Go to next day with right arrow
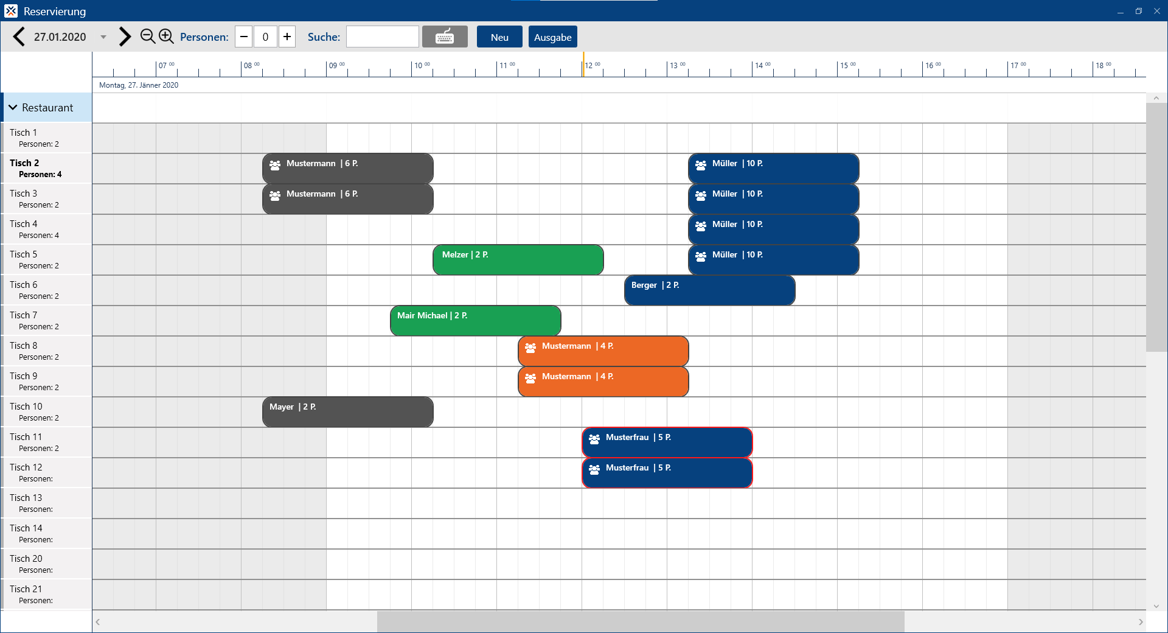This screenshot has width=1168, height=633. (x=125, y=37)
